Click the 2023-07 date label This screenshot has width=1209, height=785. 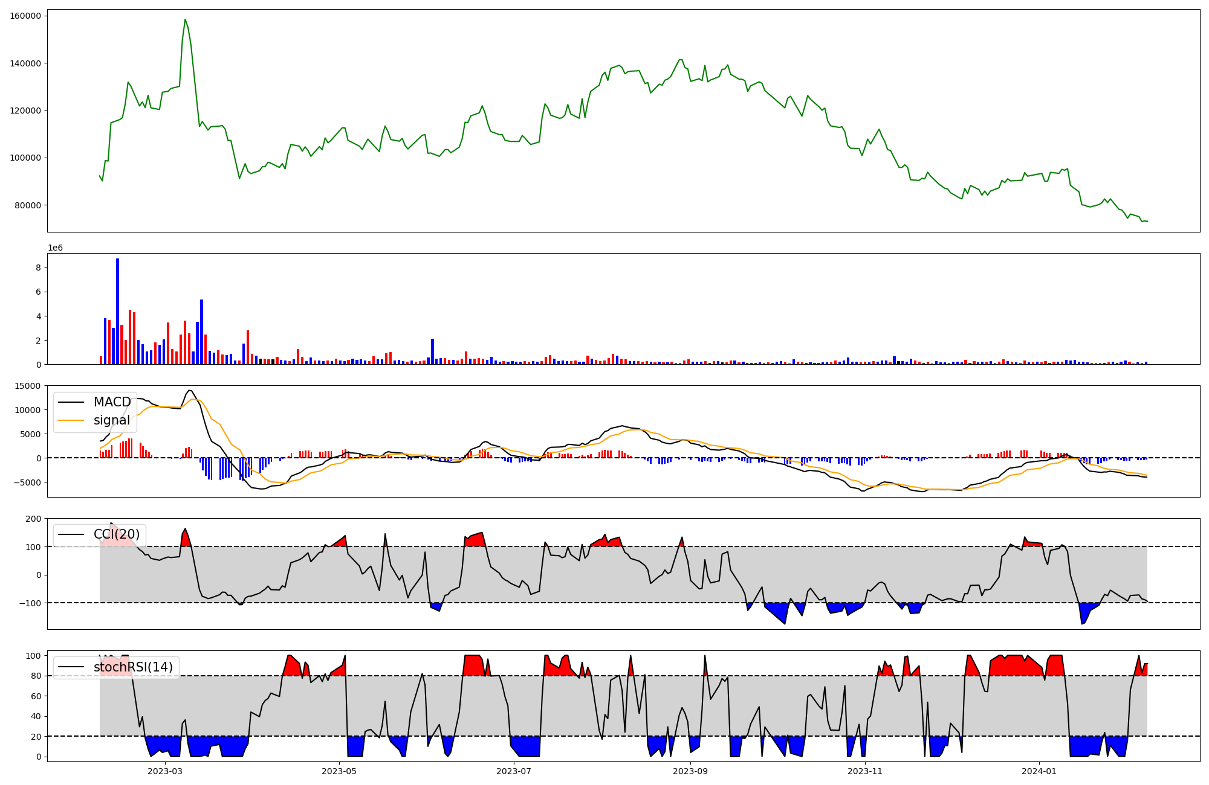click(x=514, y=771)
